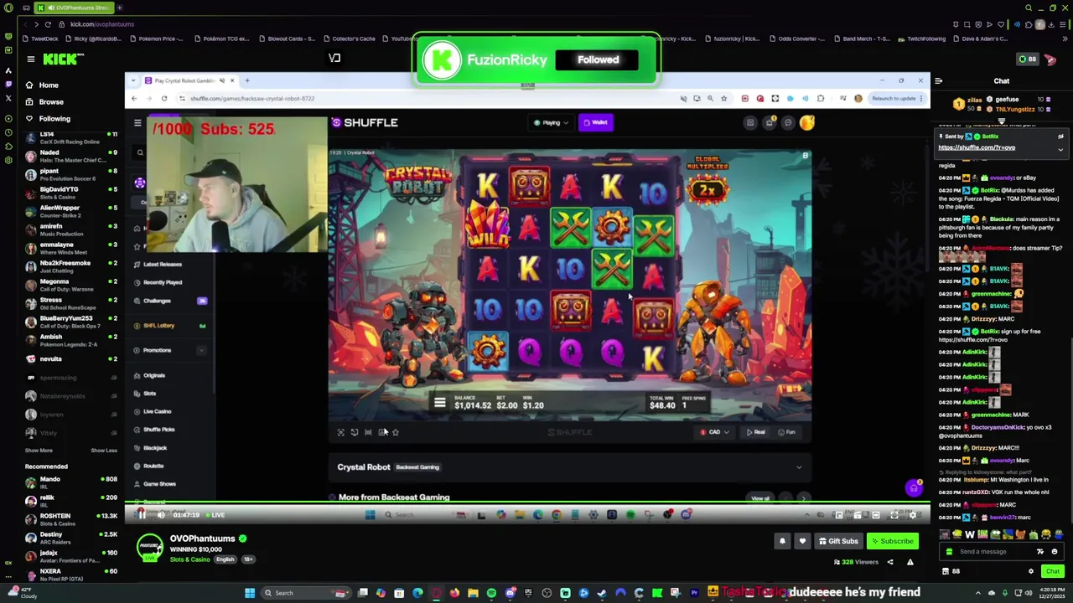Open pinned shuffle.com link
This screenshot has width=1073, height=603.
pyautogui.click(x=977, y=147)
